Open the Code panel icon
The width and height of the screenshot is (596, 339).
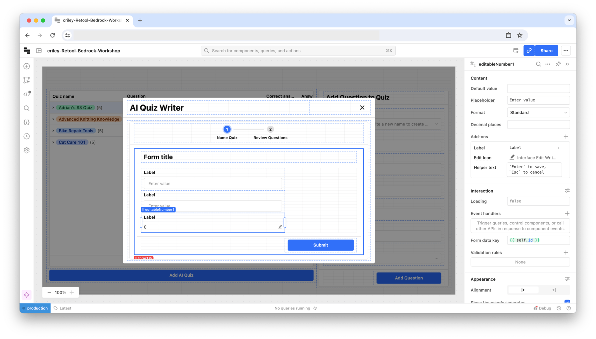(27, 94)
